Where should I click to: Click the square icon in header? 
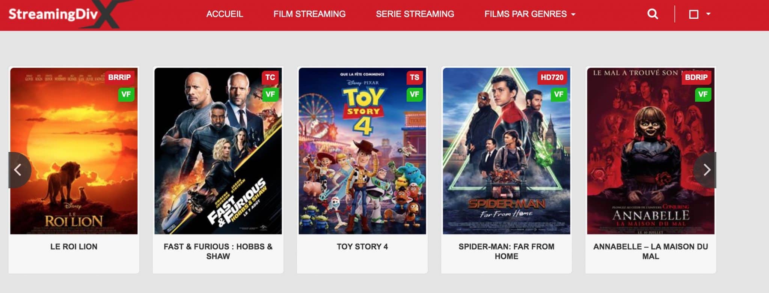(x=694, y=14)
